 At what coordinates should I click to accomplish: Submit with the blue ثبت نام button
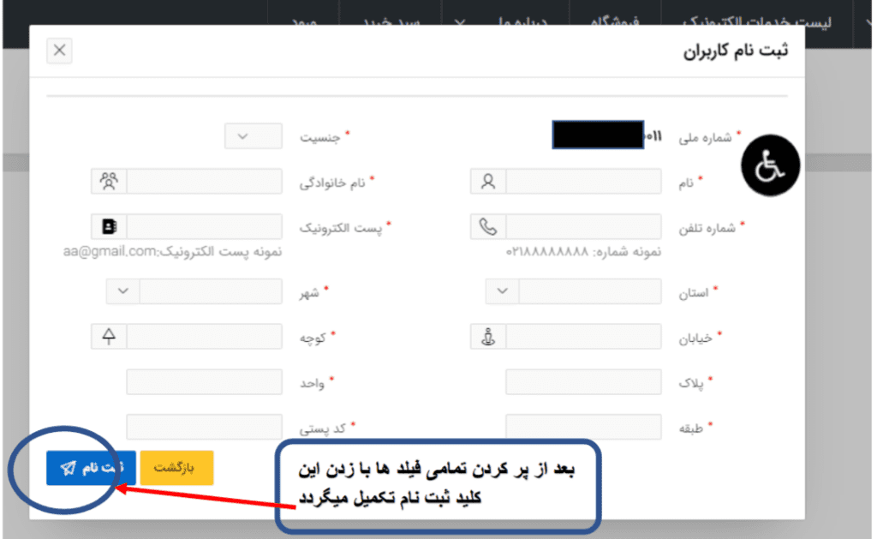91,468
